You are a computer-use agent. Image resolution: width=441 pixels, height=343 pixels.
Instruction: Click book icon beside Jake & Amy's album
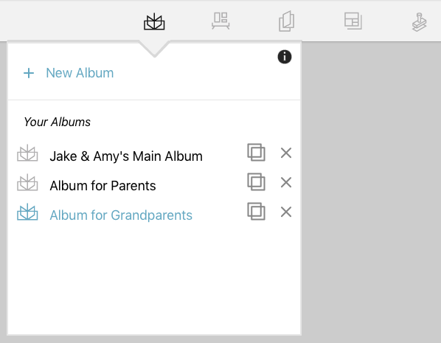pyautogui.click(x=27, y=153)
